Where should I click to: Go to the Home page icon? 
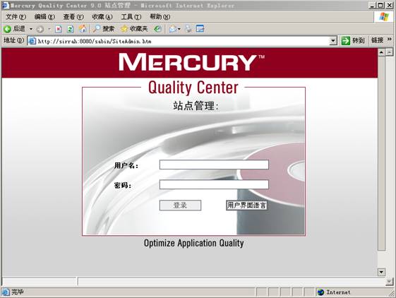tap(83, 29)
